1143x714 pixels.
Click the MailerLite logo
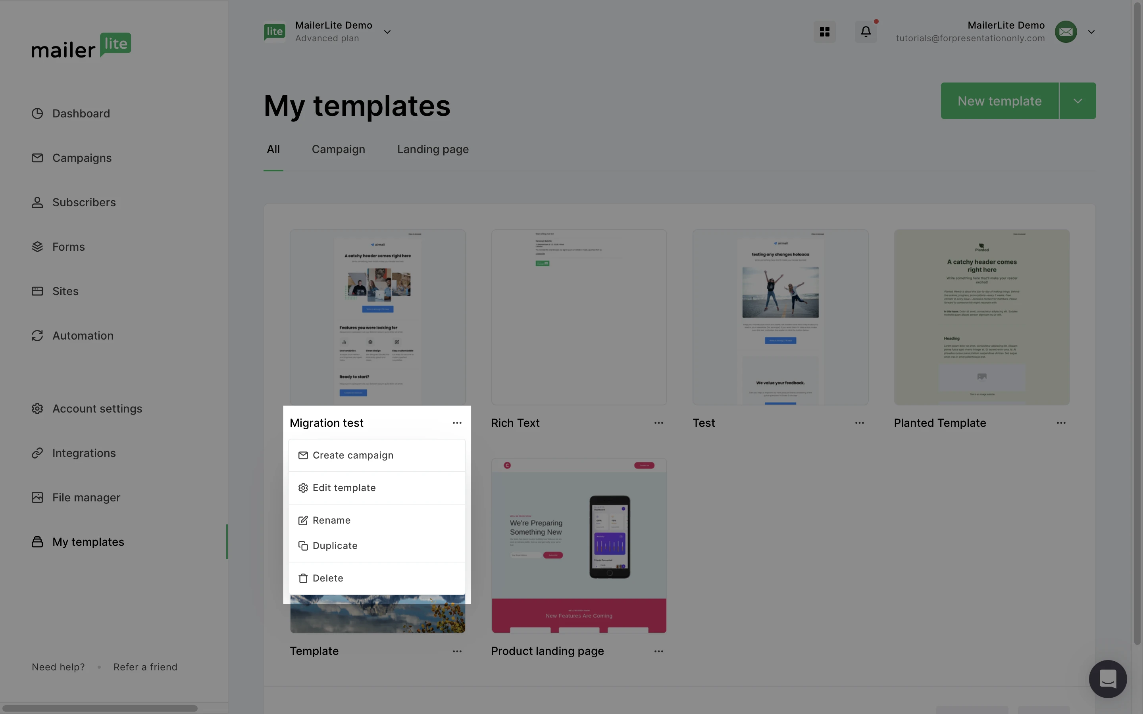(x=81, y=46)
